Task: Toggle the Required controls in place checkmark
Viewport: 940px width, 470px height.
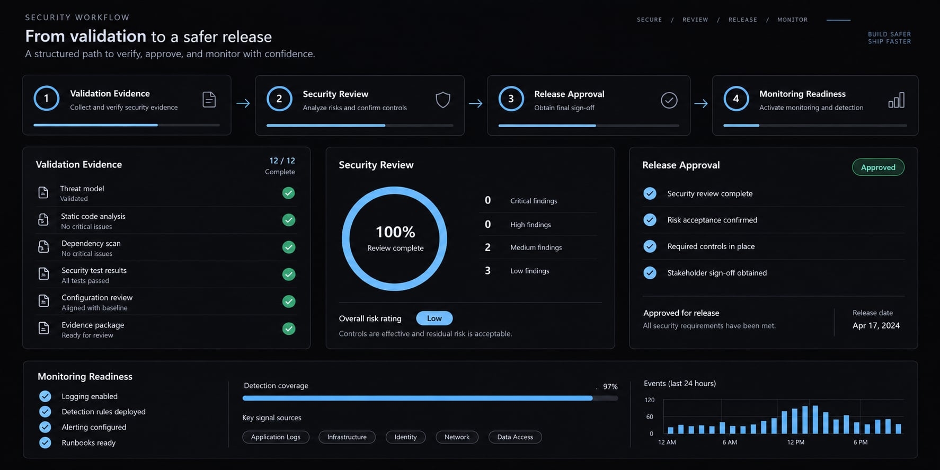Action: tap(650, 246)
